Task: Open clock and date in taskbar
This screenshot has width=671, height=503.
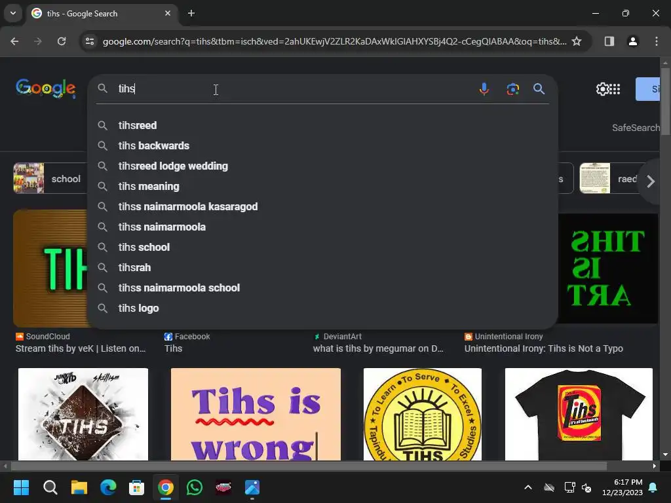Action: click(623, 487)
